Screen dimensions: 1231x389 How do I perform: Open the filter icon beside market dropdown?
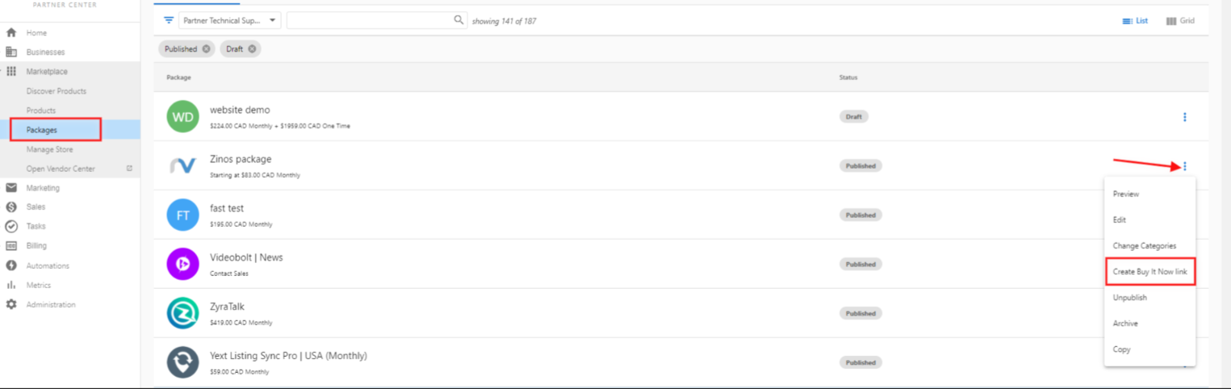(169, 20)
